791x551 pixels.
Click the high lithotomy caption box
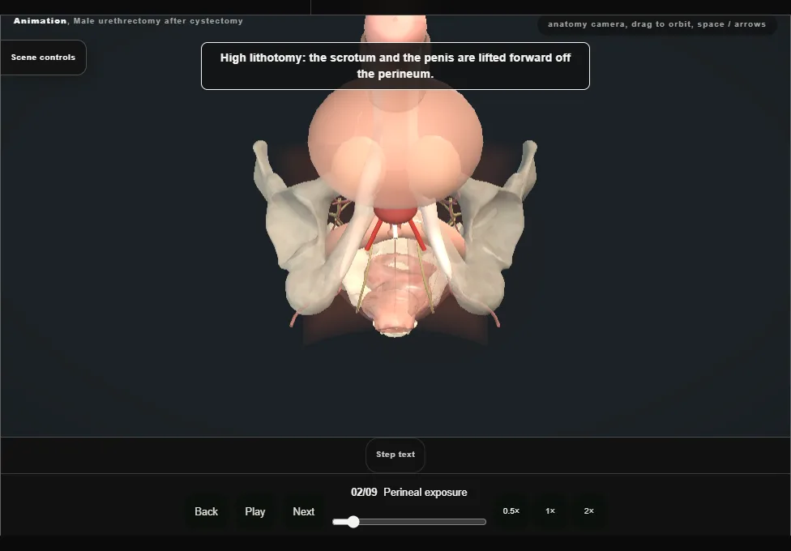[395, 66]
